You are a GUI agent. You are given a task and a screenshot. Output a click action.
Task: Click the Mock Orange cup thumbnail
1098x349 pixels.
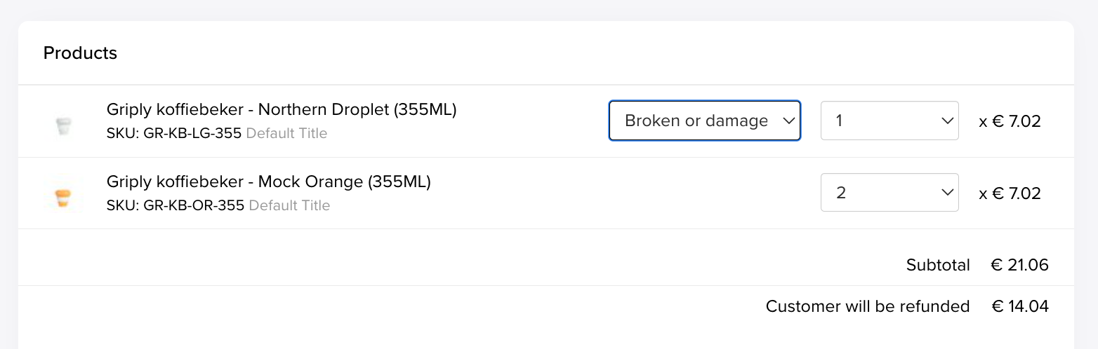[63, 198]
